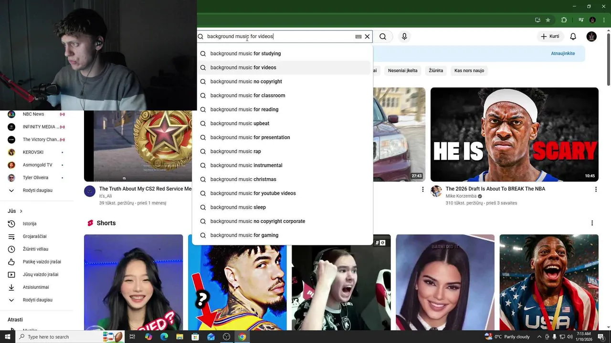The image size is (611, 343).
Task: Select 'background music instrumental' suggestion
Action: click(282, 165)
